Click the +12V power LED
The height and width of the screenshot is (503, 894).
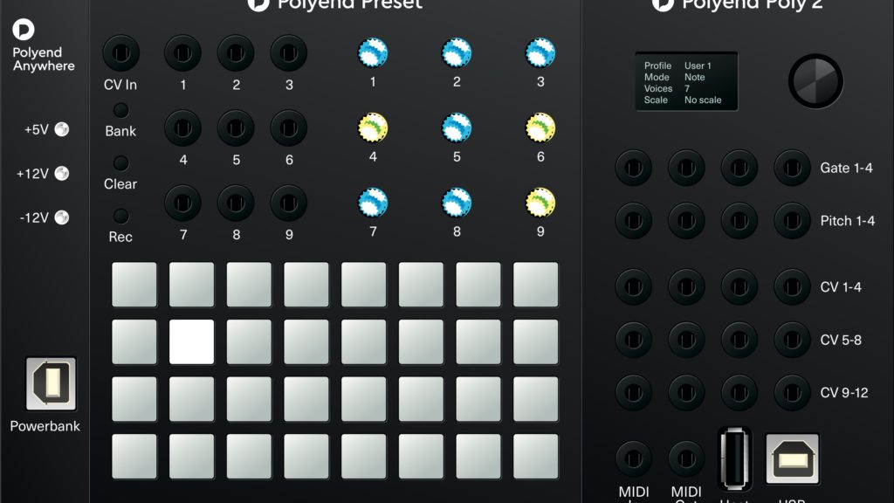pyautogui.click(x=62, y=174)
